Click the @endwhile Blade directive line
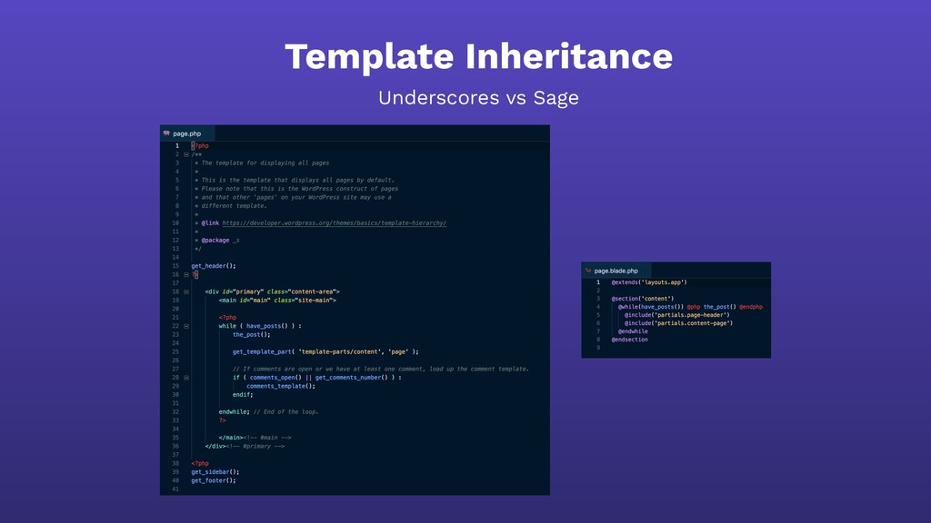The image size is (931, 523). click(633, 331)
